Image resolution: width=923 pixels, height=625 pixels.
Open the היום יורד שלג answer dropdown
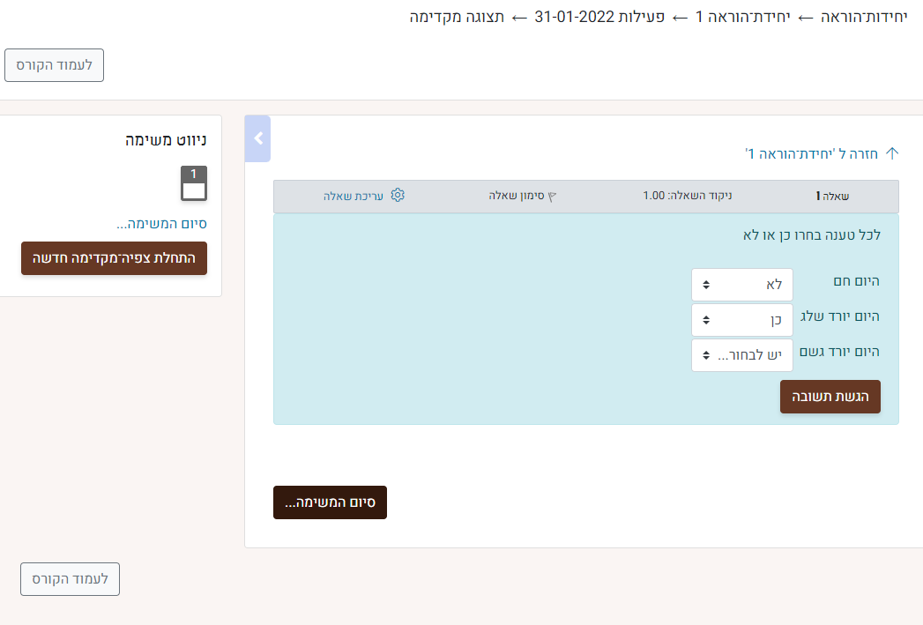[x=742, y=320]
